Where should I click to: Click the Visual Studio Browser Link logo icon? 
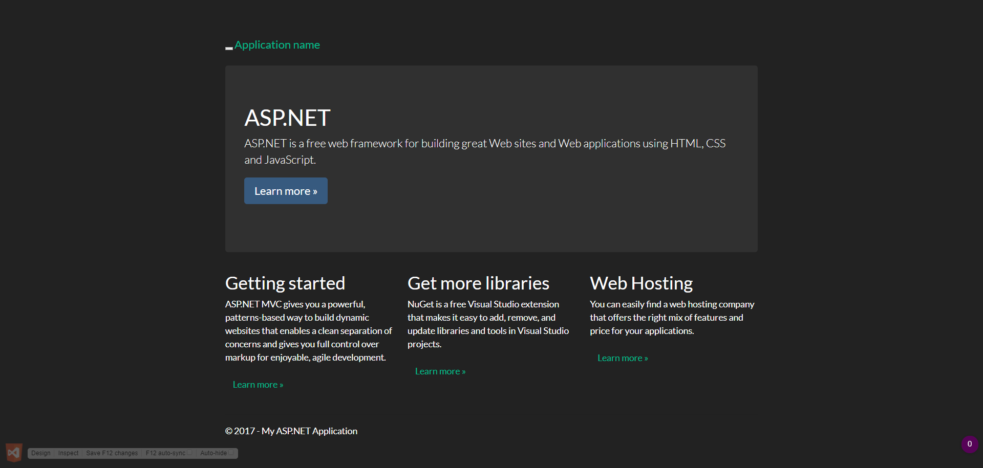pyautogui.click(x=14, y=453)
